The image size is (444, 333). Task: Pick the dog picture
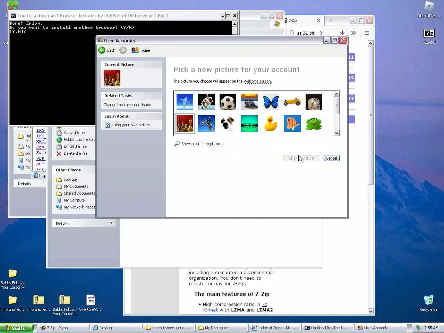pyautogui.click(x=228, y=123)
